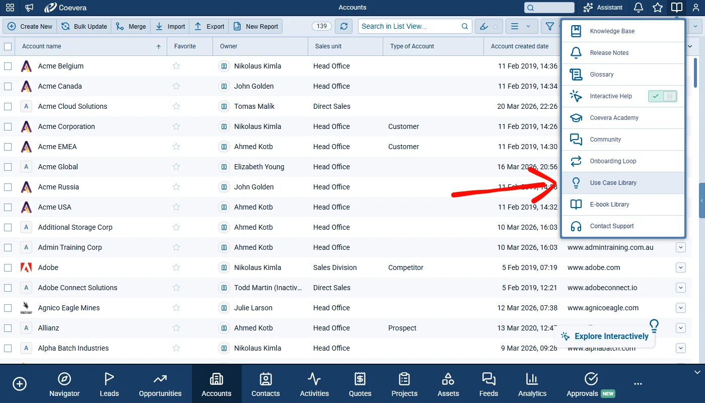
Task: Click the help book icon in top bar
Action: coord(677,8)
